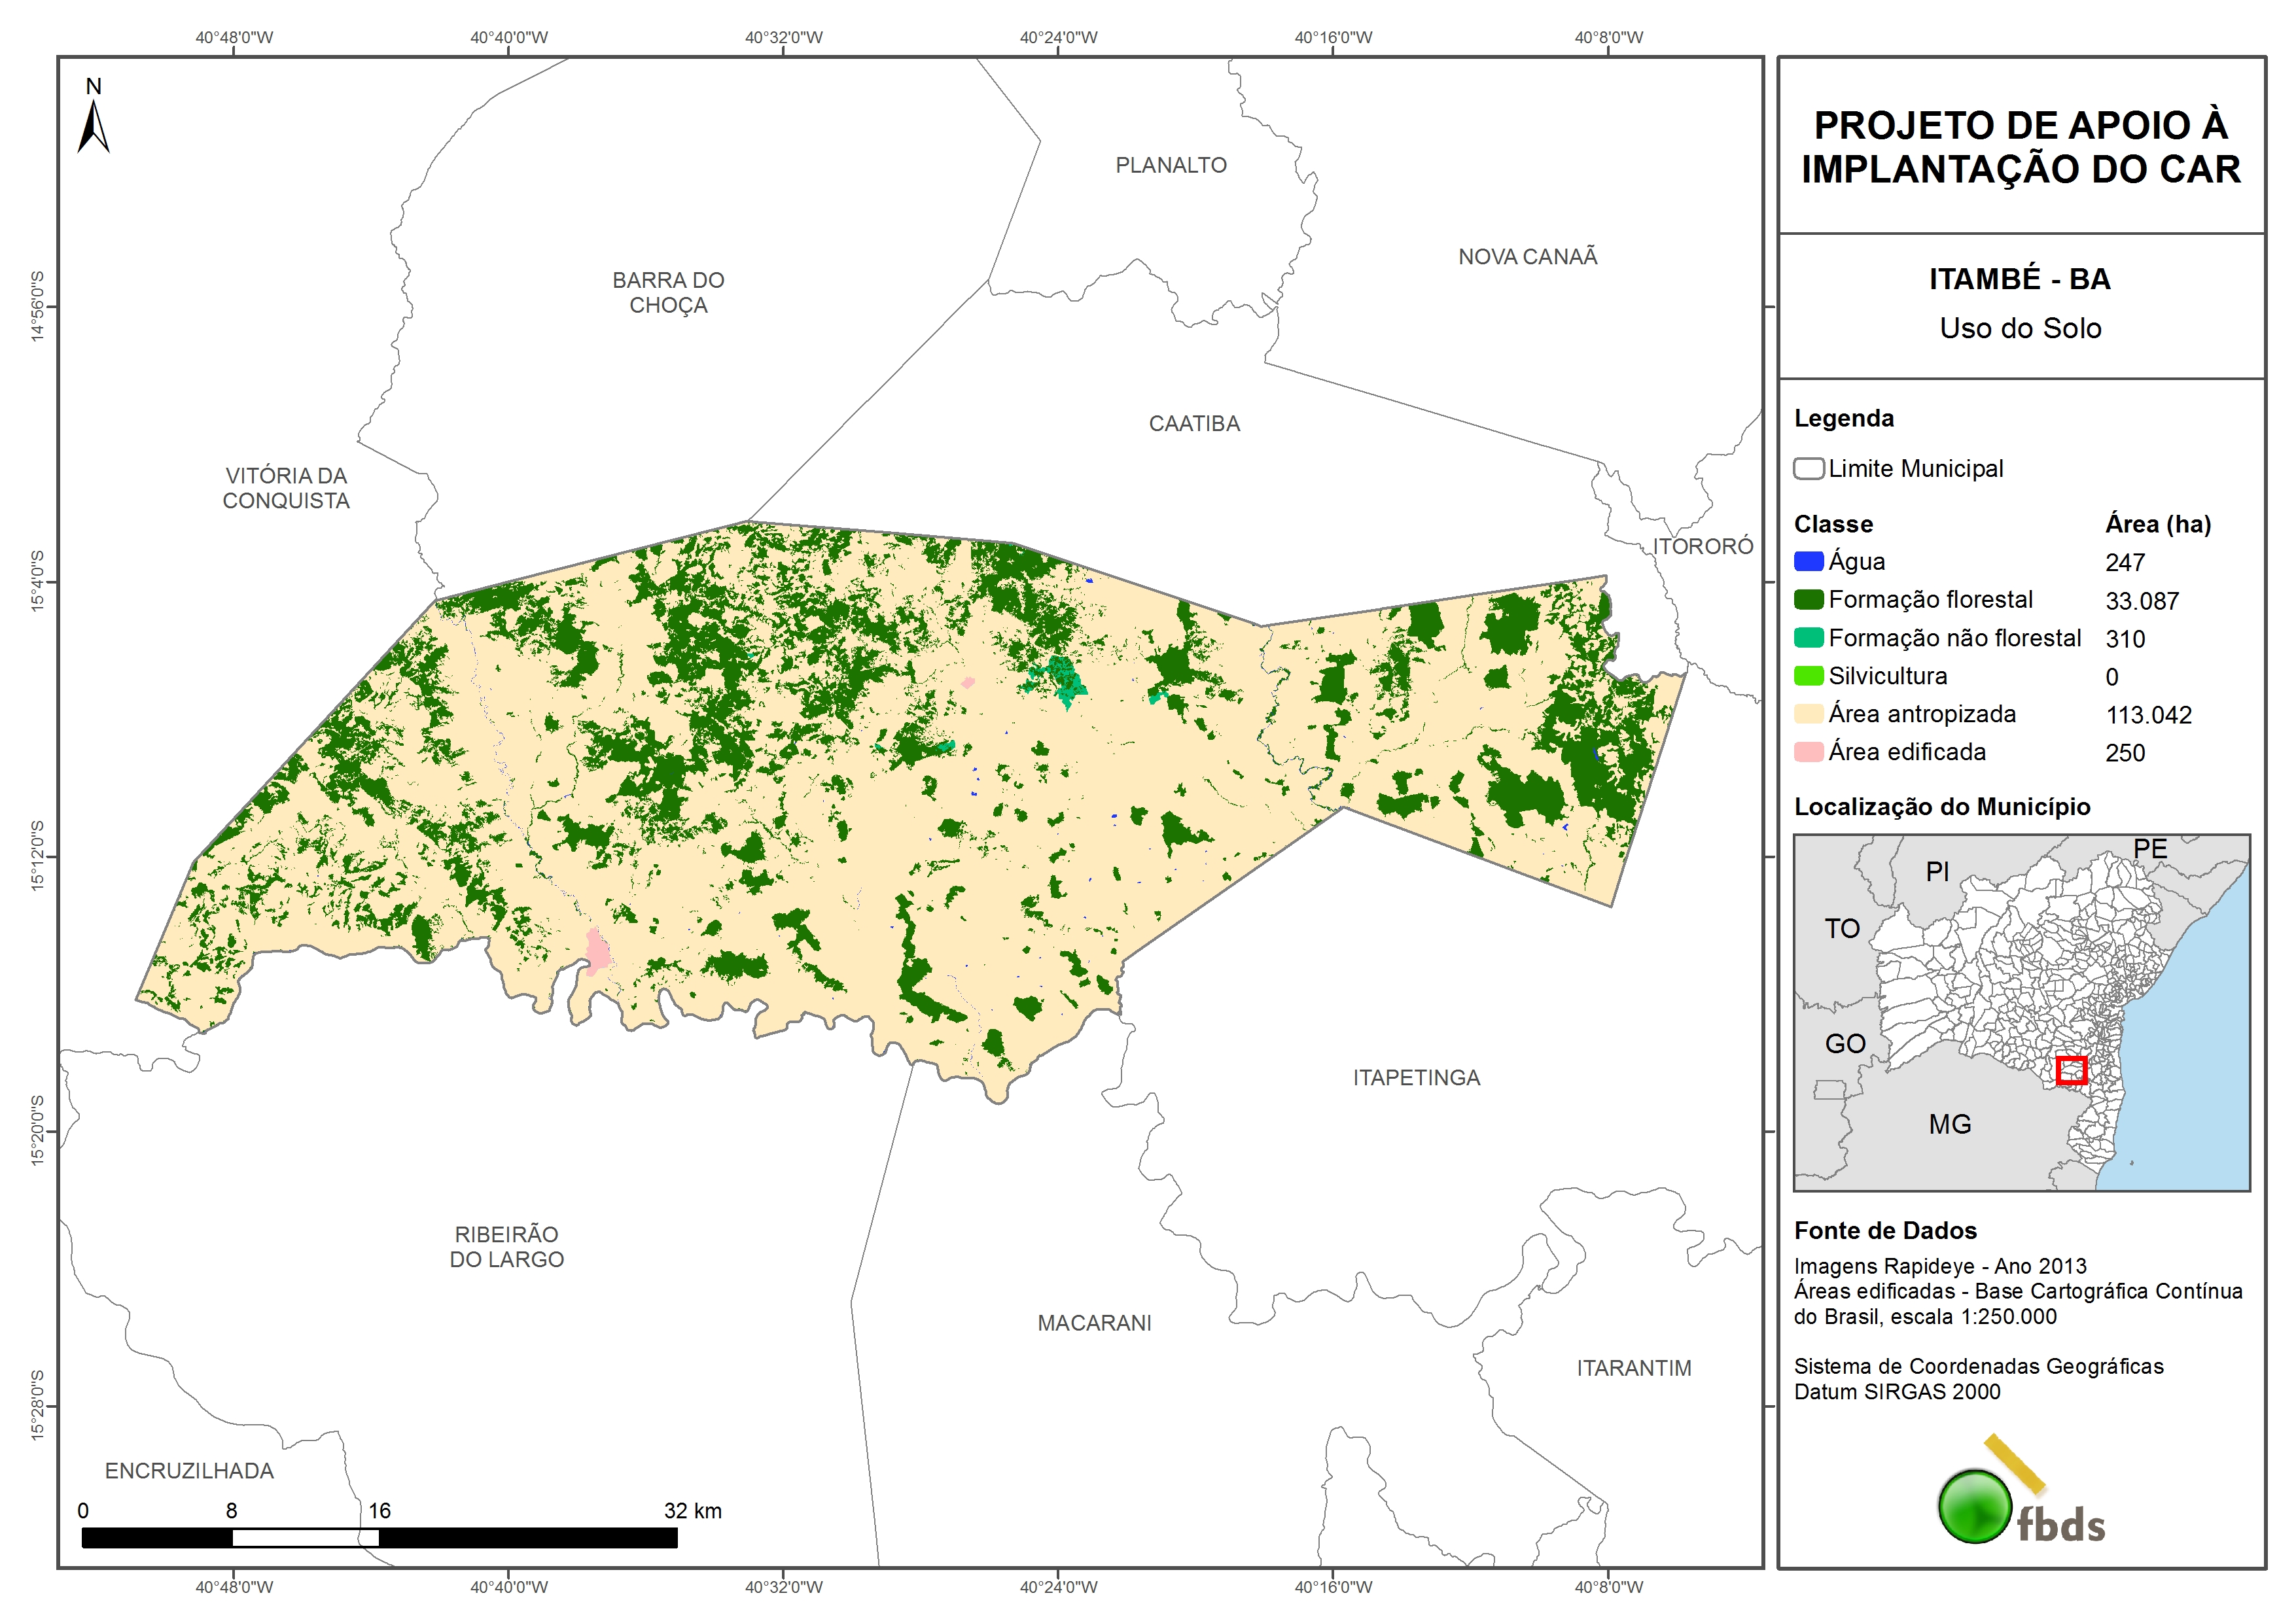The image size is (2296, 1623).
Task: Click the black and white scale bar
Action: click(x=379, y=1537)
